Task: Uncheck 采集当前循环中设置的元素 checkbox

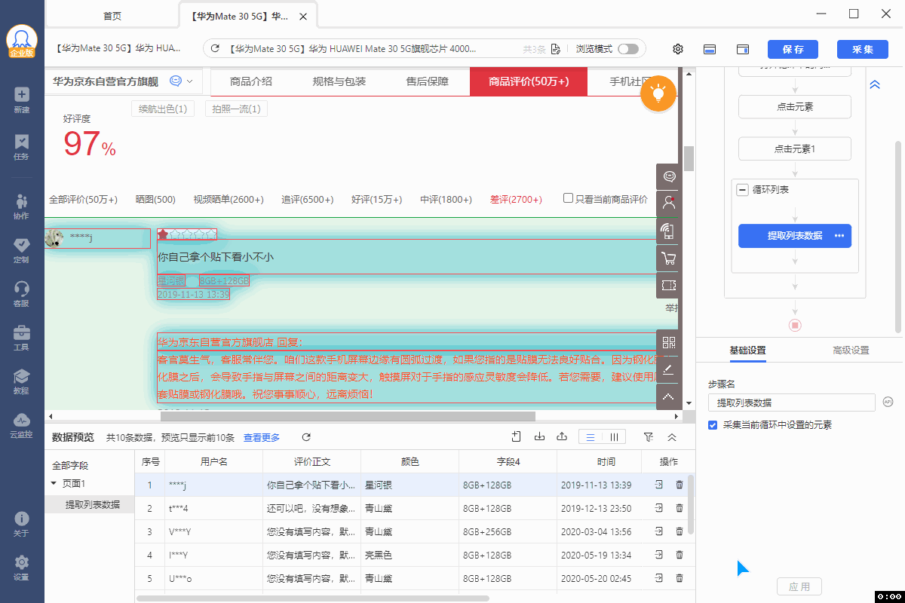Action: click(713, 425)
